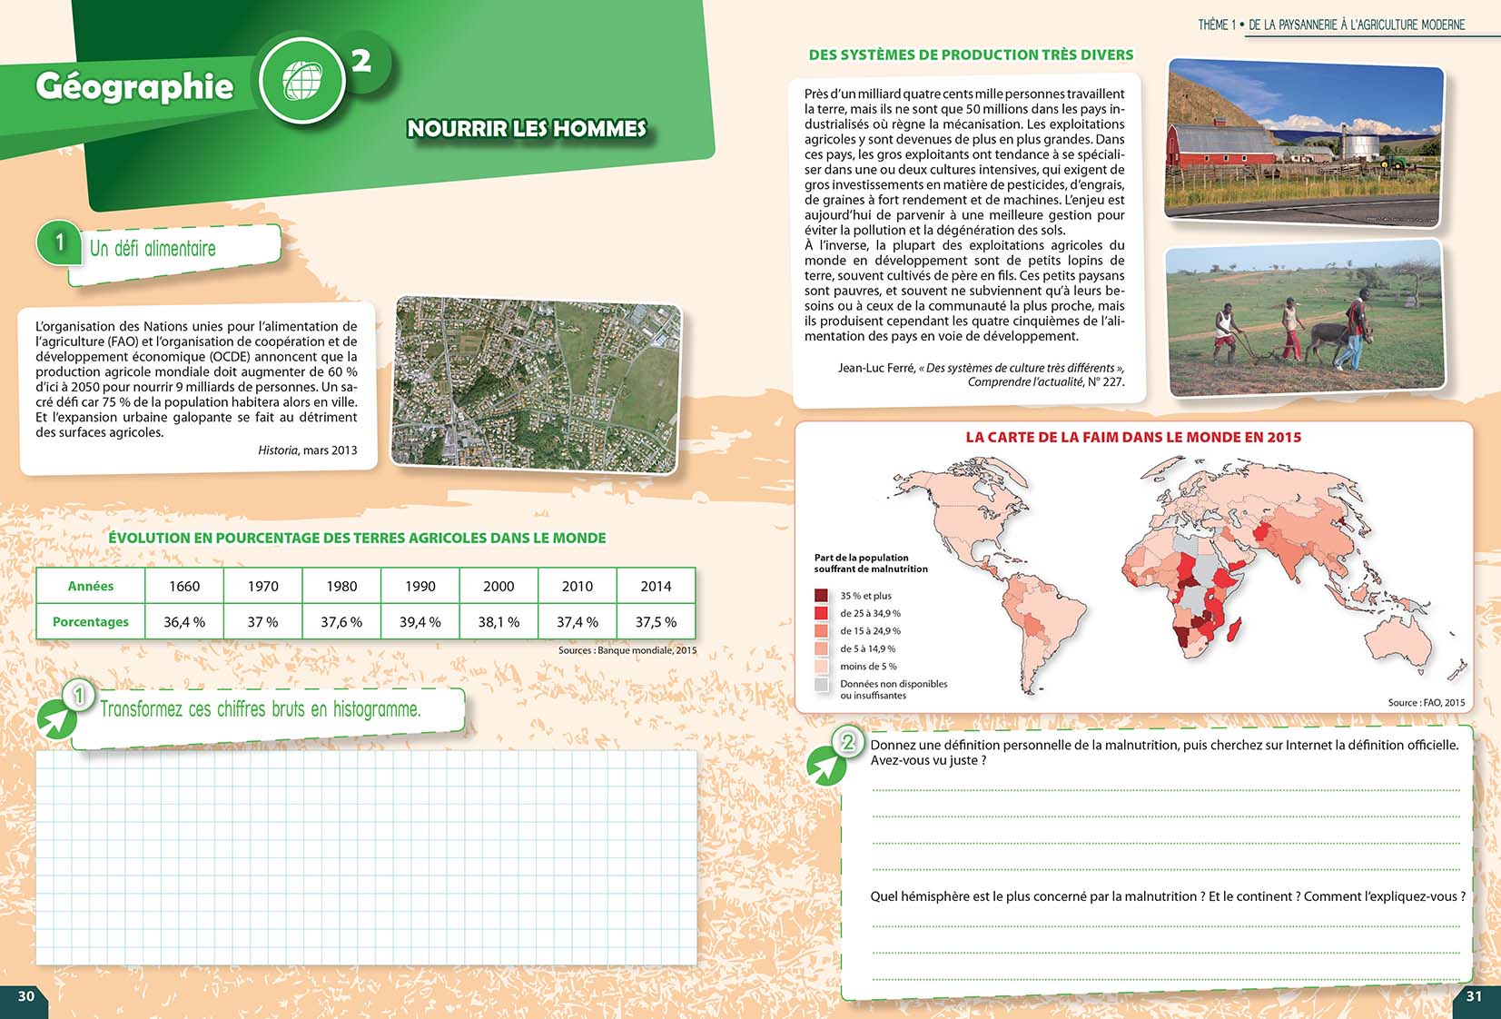This screenshot has height=1019, width=1501.
Task: Click the 38,1 % table cell
Action: tap(499, 622)
